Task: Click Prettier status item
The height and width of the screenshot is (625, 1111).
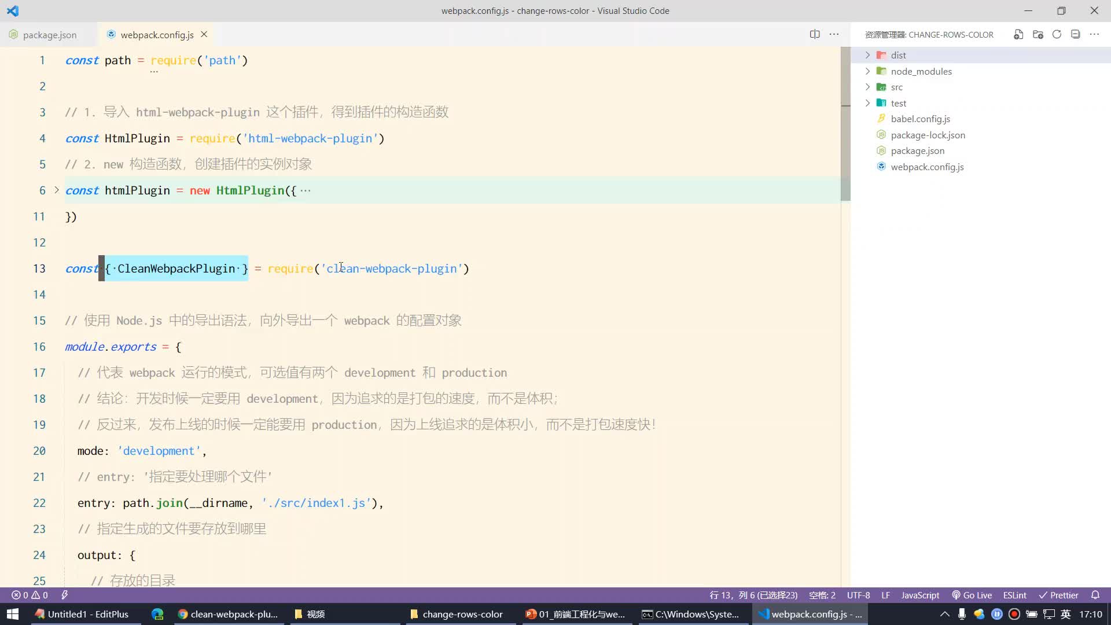Action: [1058, 595]
